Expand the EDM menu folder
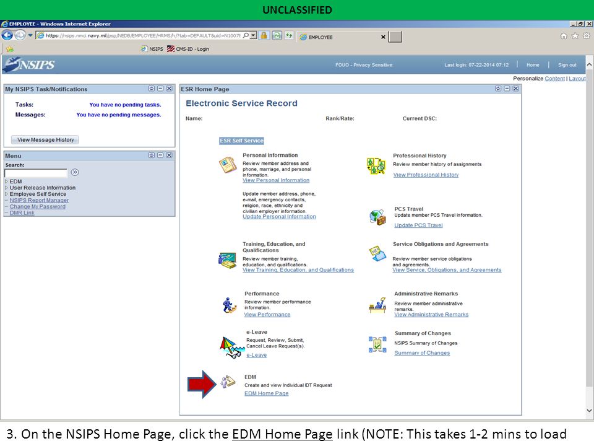Screen dimensions: 594x446 point(6,181)
